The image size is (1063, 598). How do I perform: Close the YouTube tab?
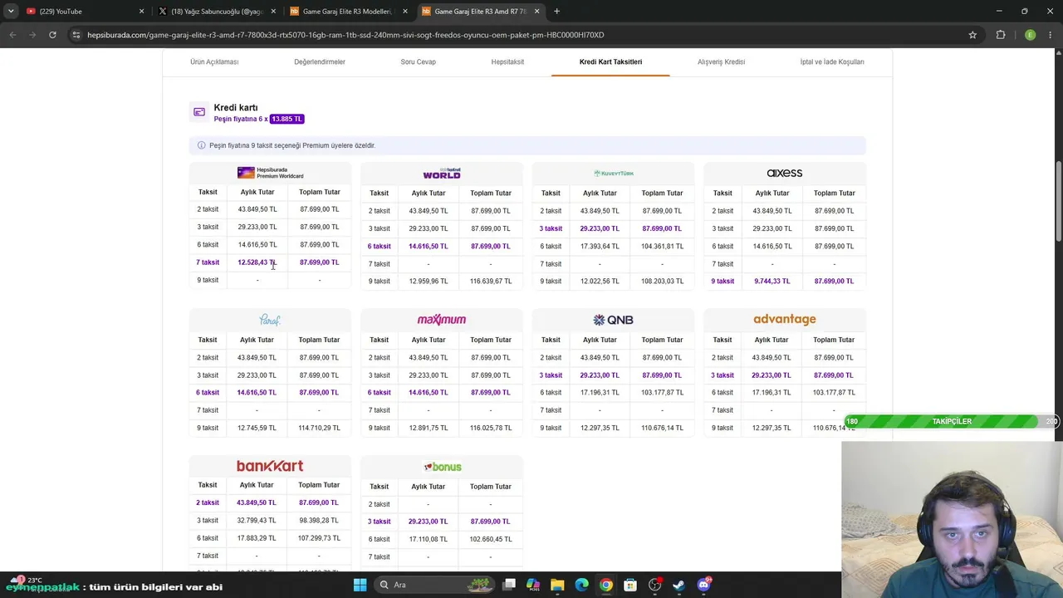pyautogui.click(x=141, y=12)
